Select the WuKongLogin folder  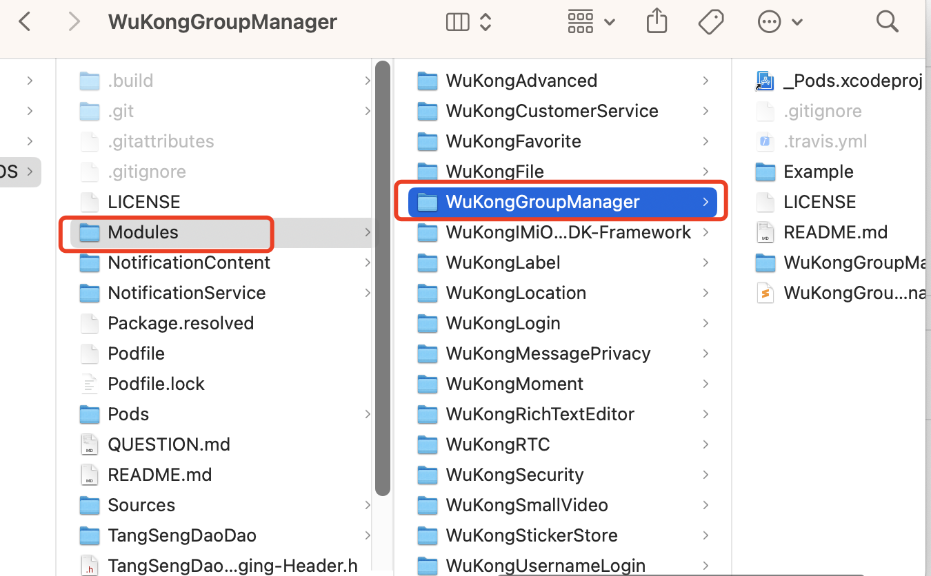pos(503,323)
